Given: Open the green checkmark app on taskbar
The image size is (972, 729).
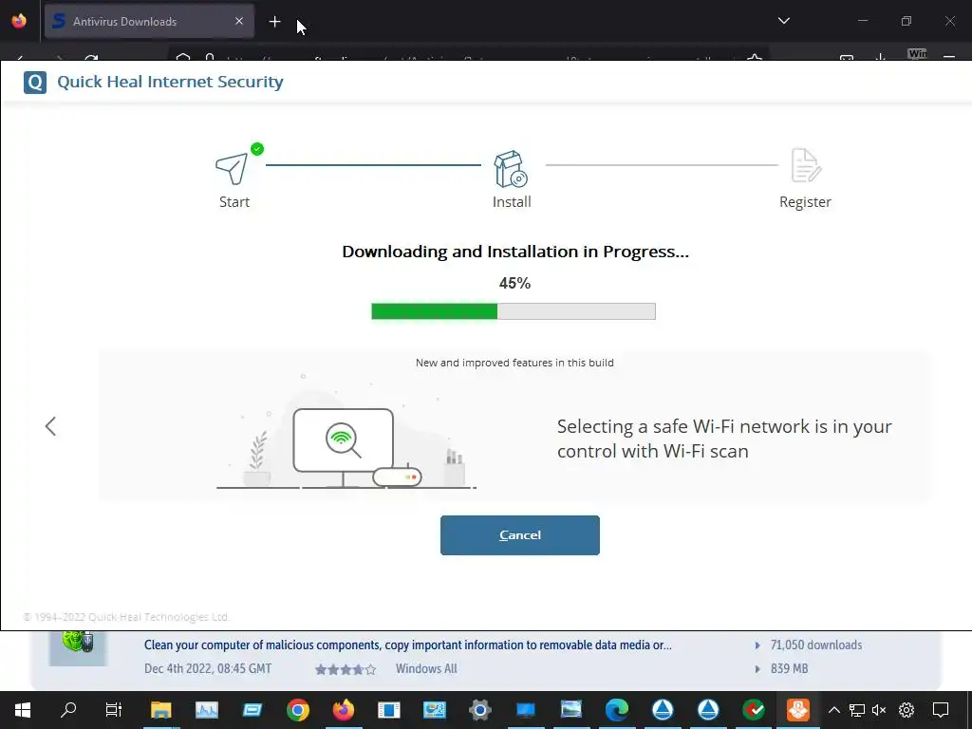Looking at the screenshot, I should (754, 710).
